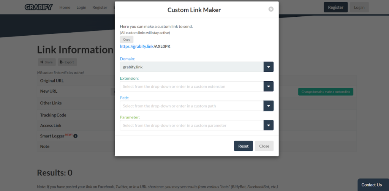The height and width of the screenshot is (191, 389).
Task: Open Register in the top navigation menu
Action: coord(100,8)
